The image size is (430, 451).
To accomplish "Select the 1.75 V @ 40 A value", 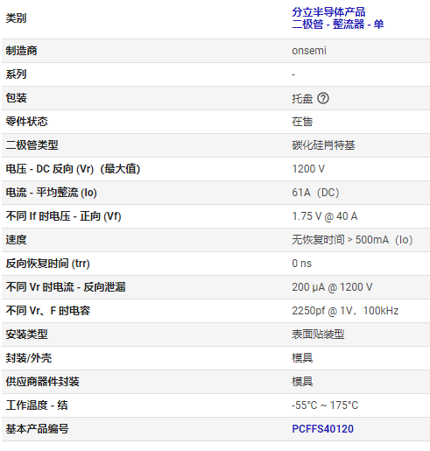I will pyautogui.click(x=325, y=216).
